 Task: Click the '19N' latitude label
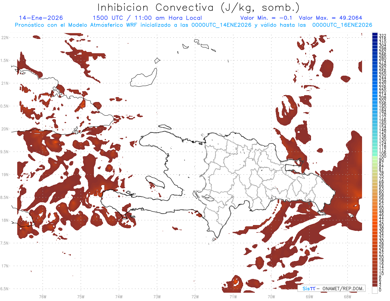[x=5, y=175]
